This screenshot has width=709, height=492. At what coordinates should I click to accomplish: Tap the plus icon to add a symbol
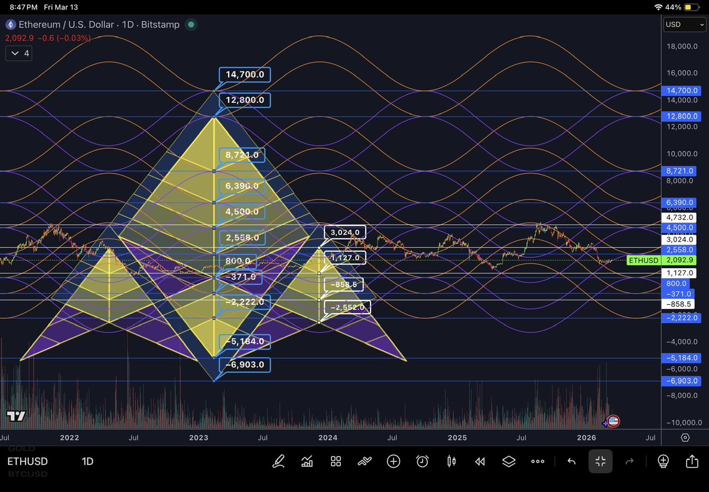[393, 461]
